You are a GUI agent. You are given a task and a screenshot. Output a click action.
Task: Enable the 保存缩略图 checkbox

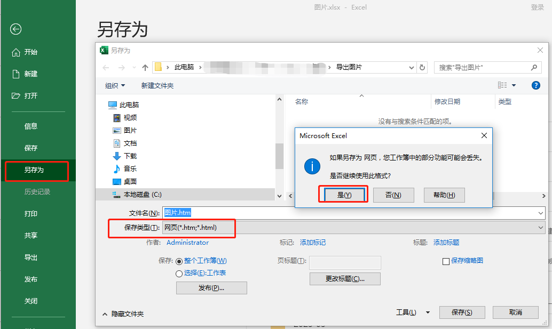(x=446, y=261)
